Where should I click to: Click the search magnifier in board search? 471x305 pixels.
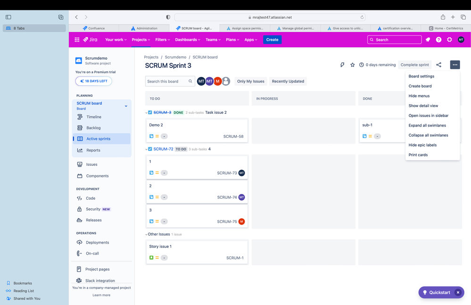click(x=190, y=81)
